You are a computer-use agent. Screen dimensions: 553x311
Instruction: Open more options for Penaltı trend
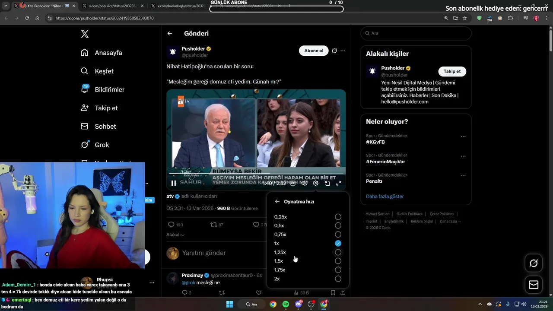[463, 176]
